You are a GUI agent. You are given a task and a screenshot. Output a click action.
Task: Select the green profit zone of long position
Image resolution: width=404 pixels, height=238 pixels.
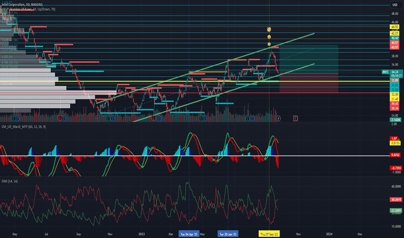[309, 59]
